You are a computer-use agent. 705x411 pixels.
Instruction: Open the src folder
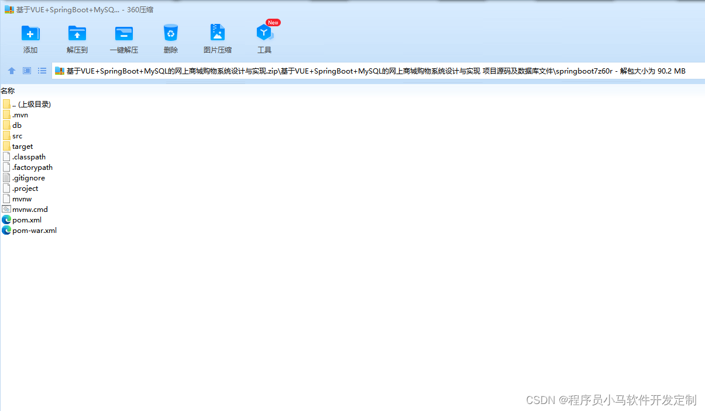point(17,135)
